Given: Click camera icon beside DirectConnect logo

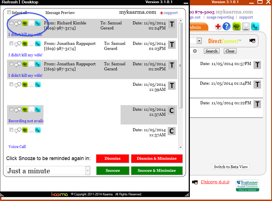Looking at the screenshot, I should click(252, 41).
